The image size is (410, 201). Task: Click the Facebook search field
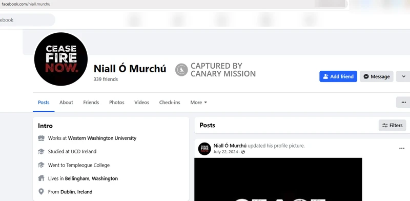(x=28, y=20)
